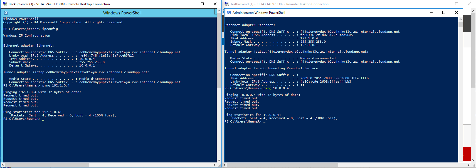The width and height of the screenshot is (476, 168).
Task: Maximize the Administrator: Windows PowerShell window
Action: [x=444, y=12]
